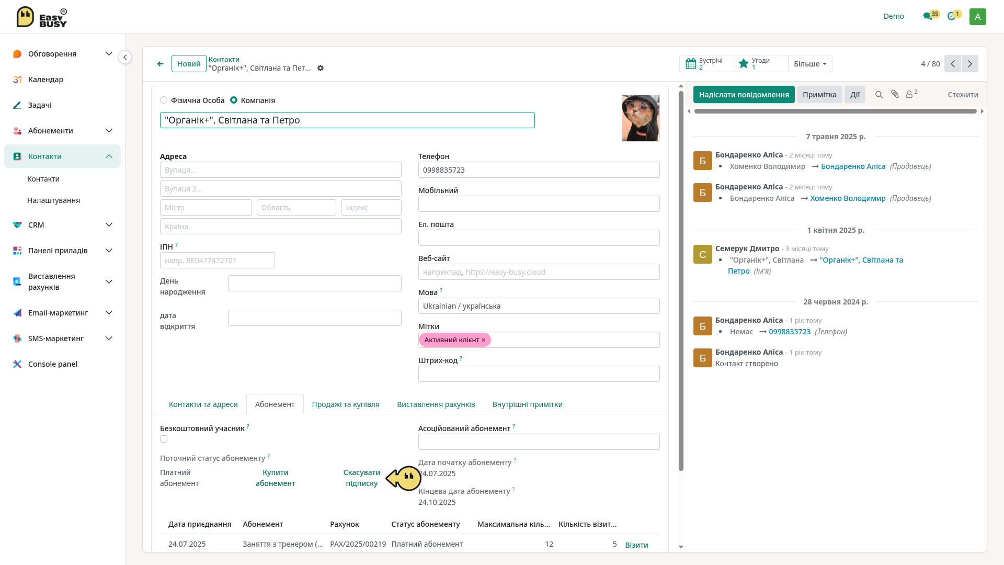
Task: Click the С avatar of Семерук Дмитро
Action: [x=703, y=254]
